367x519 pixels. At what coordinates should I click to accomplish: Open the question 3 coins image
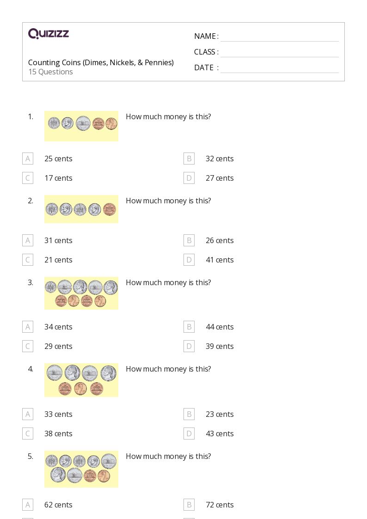coord(81,293)
